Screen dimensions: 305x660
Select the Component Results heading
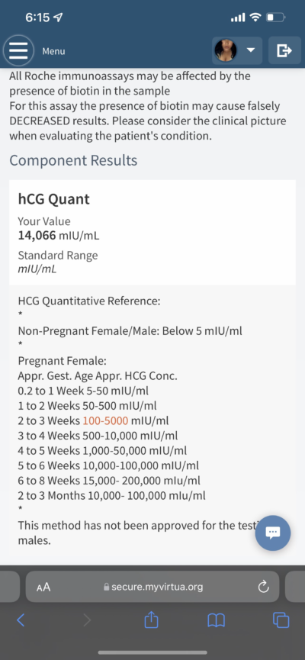[x=73, y=160]
